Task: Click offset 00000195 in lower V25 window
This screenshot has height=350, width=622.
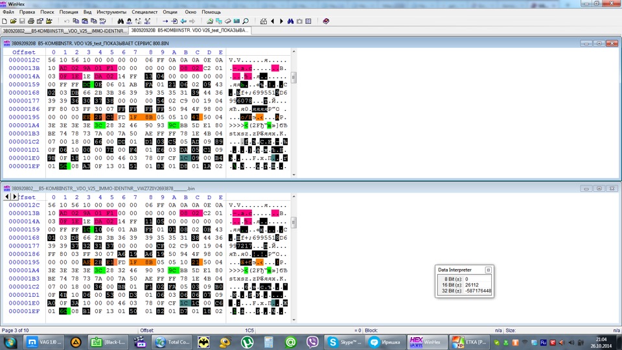Action: point(24,262)
